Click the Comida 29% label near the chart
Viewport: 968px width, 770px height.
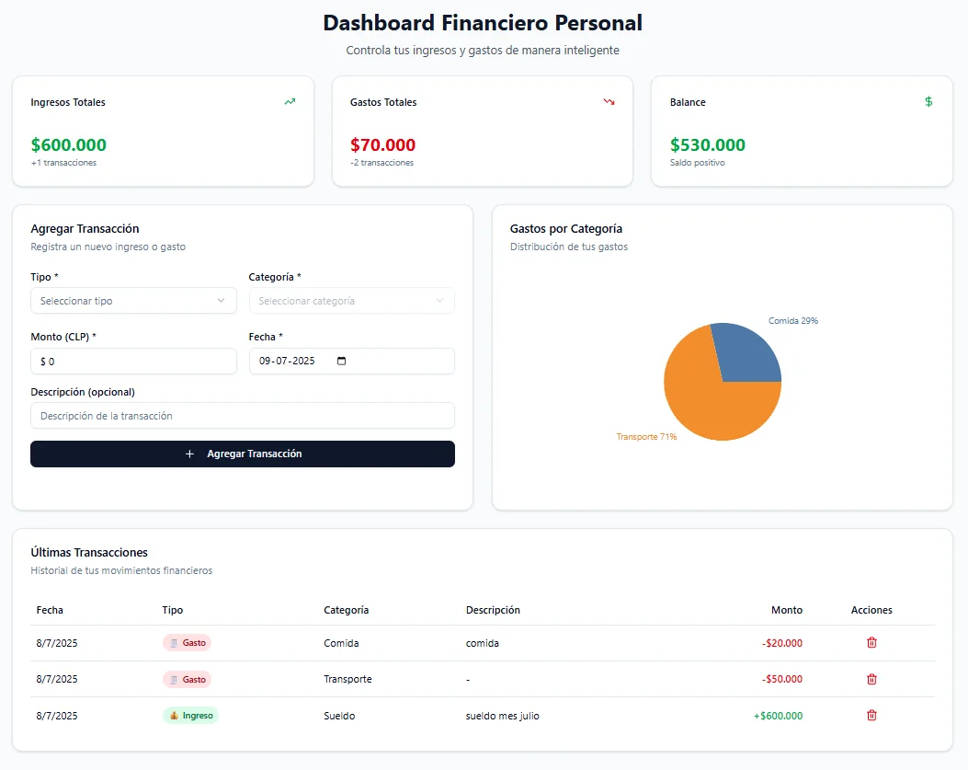coord(792,320)
